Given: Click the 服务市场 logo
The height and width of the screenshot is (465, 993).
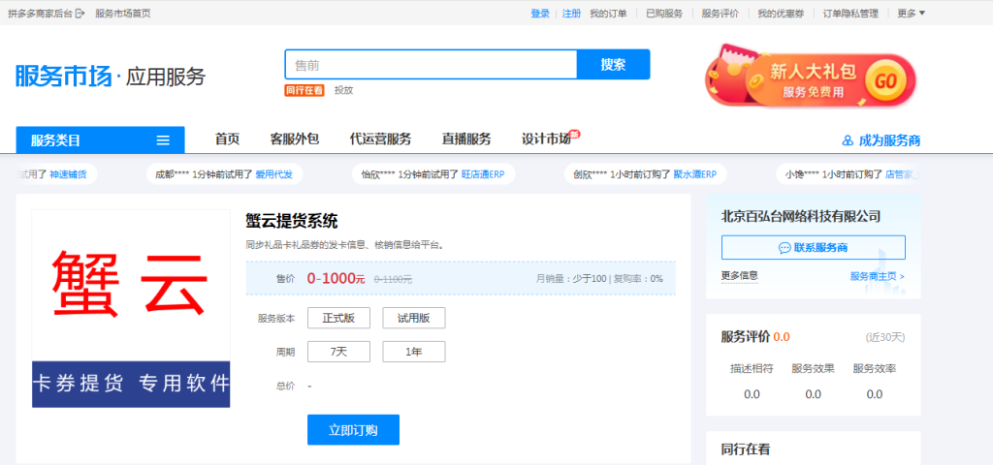Looking at the screenshot, I should (x=63, y=77).
